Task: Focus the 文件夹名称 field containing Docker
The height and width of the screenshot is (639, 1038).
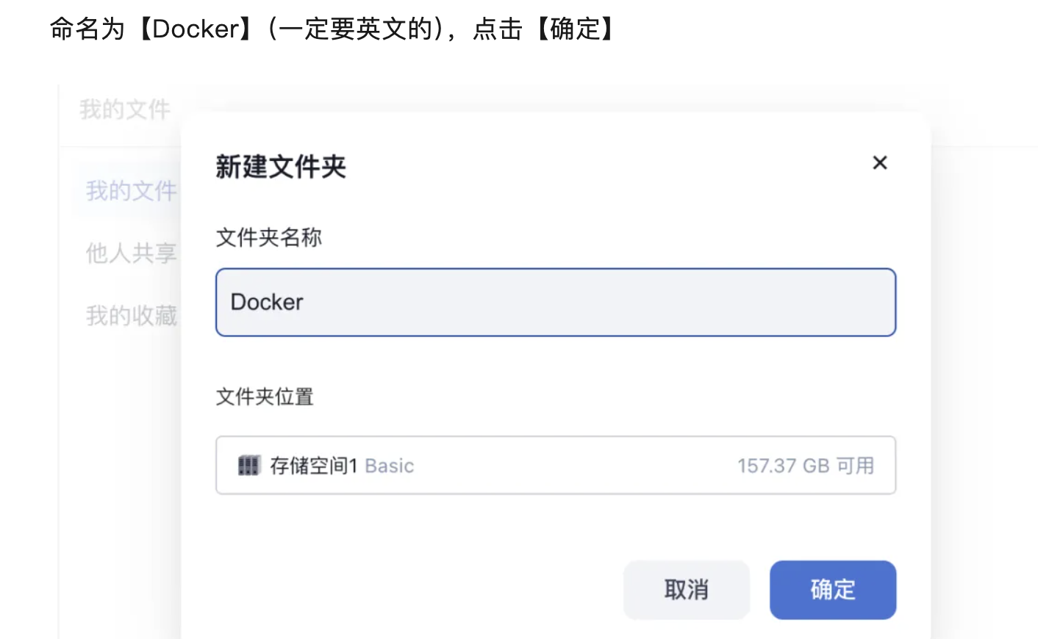Action: [555, 303]
